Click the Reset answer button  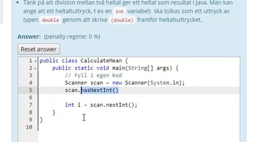39,49
